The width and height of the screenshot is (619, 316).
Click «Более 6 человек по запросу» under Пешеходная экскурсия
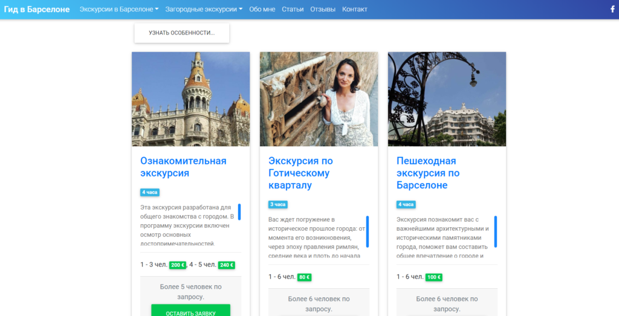447,304
